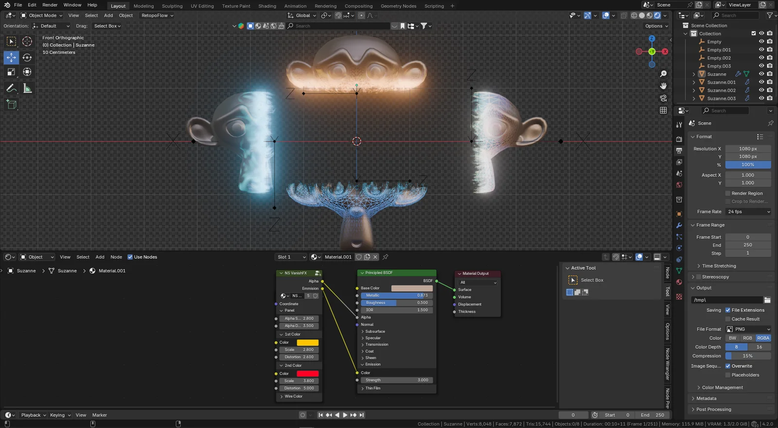Choose the Add Cube tool
778x428 pixels.
11,104
